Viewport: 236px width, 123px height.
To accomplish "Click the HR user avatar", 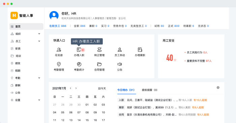I will [x=54, y=15].
